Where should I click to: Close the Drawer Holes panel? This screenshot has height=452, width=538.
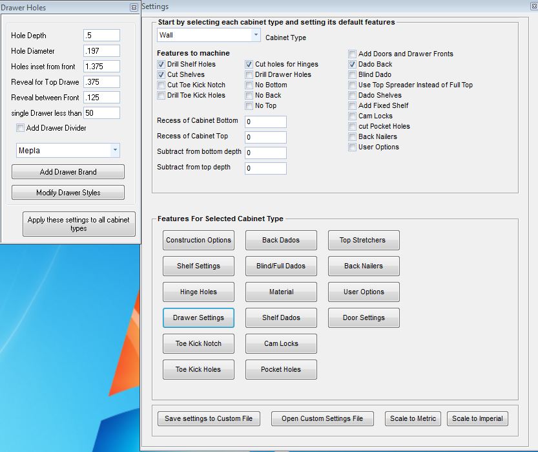pos(134,8)
